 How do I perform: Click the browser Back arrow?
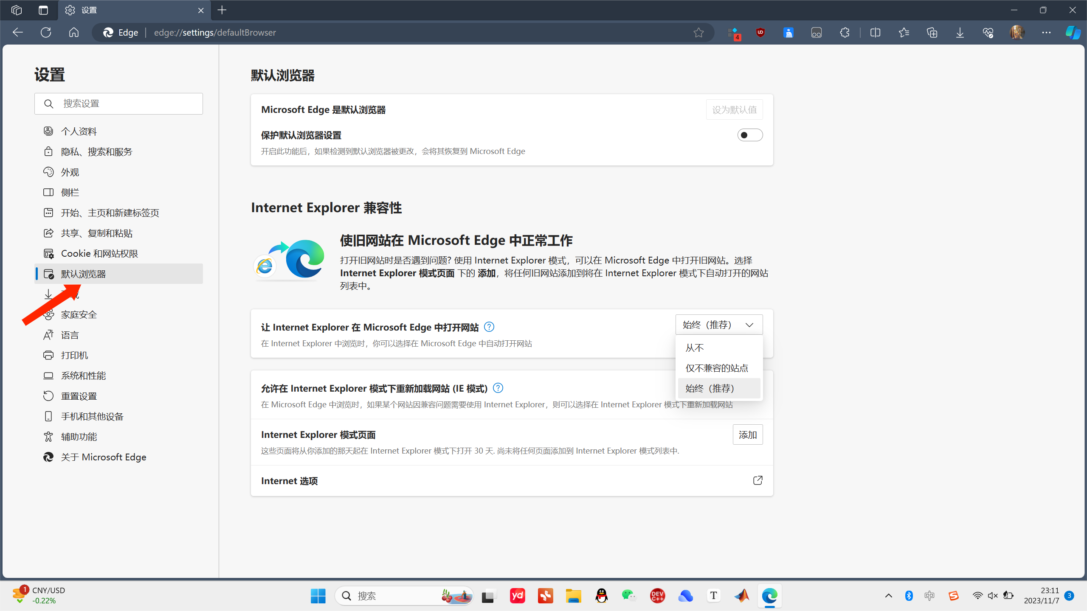pos(18,32)
